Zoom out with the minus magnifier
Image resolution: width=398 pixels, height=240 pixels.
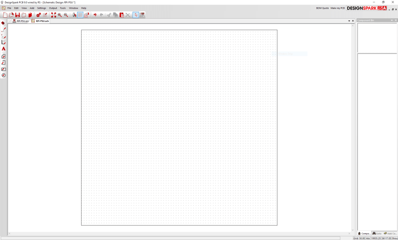tap(66, 15)
